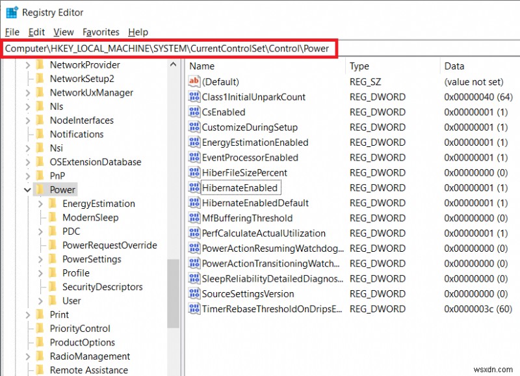Expand the NetworkProvider key
Screen dimensions: 520x376
28,65
